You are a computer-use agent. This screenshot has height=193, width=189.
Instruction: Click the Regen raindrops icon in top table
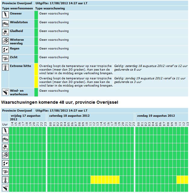pos(5,50)
